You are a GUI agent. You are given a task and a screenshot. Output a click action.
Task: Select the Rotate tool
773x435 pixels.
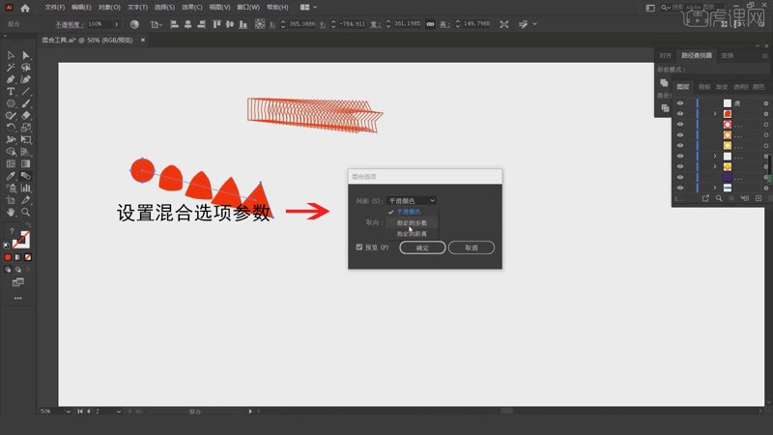(x=11, y=128)
